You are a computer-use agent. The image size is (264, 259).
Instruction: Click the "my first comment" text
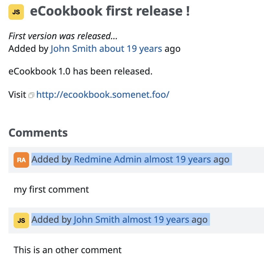point(51,189)
